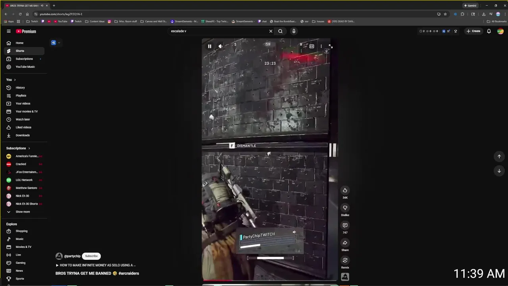Expand the Subscriptions section header

18,148
